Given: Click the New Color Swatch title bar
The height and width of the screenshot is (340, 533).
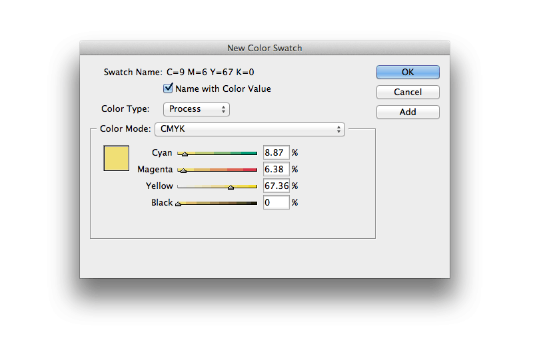Looking at the screenshot, I should pos(265,48).
